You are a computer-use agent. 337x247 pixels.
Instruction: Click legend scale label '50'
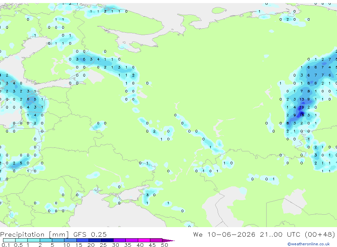164,245
